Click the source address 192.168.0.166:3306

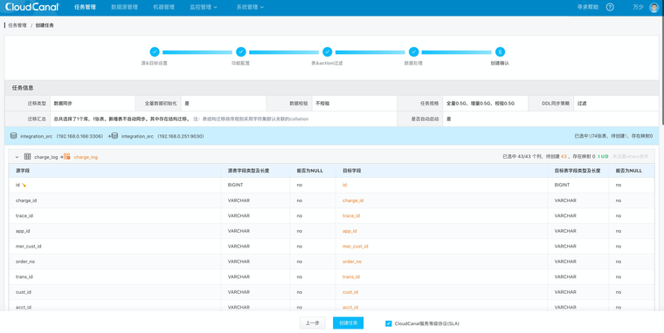pos(80,137)
